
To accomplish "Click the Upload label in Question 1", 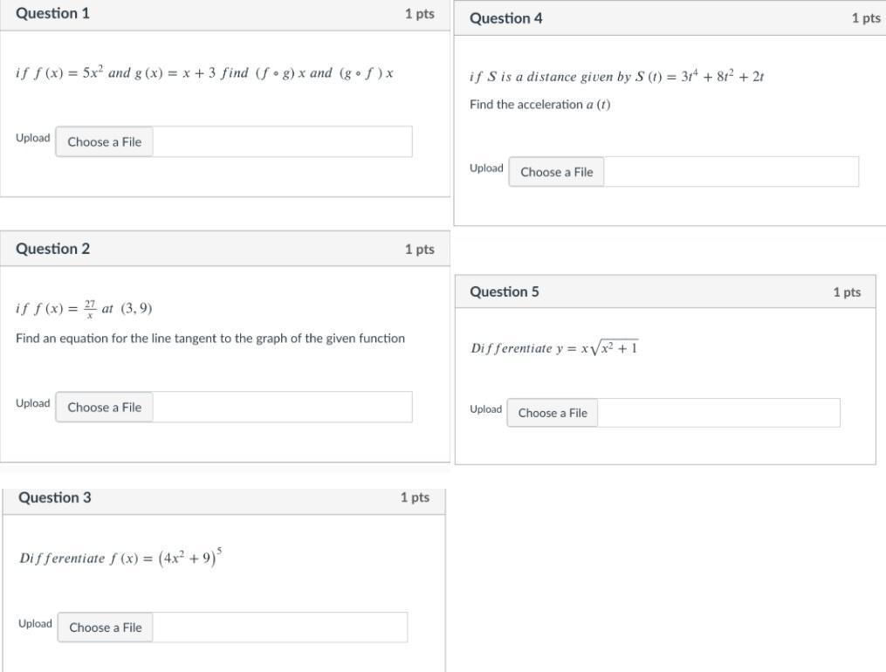I will pyautogui.click(x=33, y=138).
